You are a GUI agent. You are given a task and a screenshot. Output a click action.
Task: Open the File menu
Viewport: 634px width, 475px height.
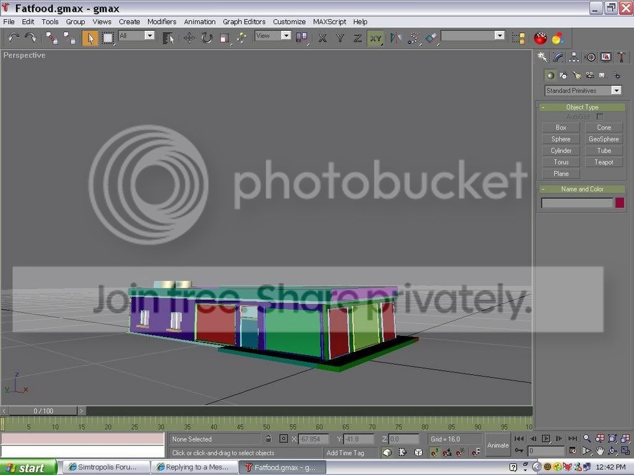coord(9,22)
